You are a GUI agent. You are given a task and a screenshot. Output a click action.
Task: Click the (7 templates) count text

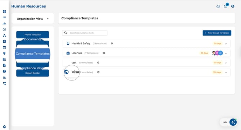[x=91, y=53]
